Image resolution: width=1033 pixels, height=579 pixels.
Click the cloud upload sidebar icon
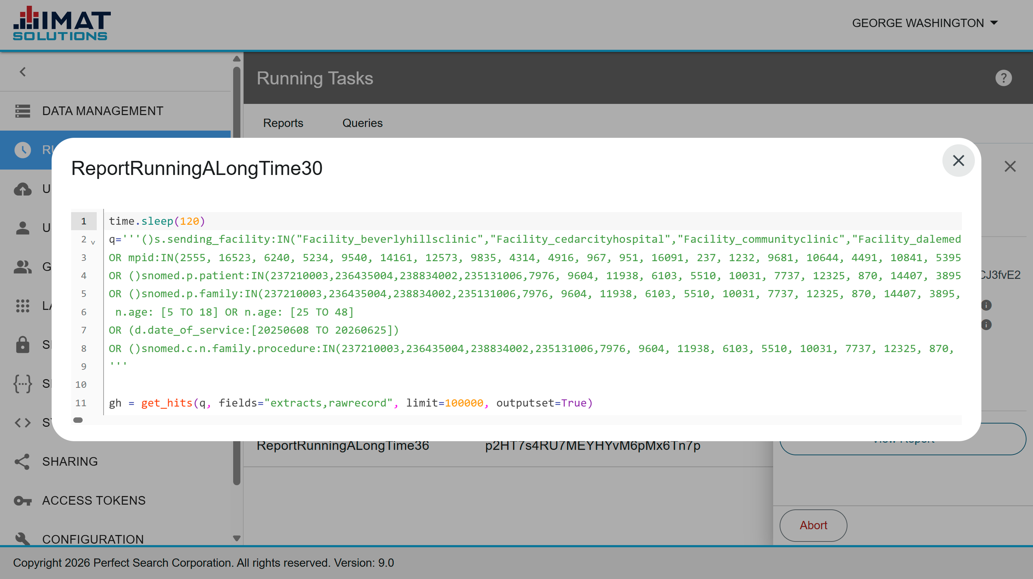22,189
